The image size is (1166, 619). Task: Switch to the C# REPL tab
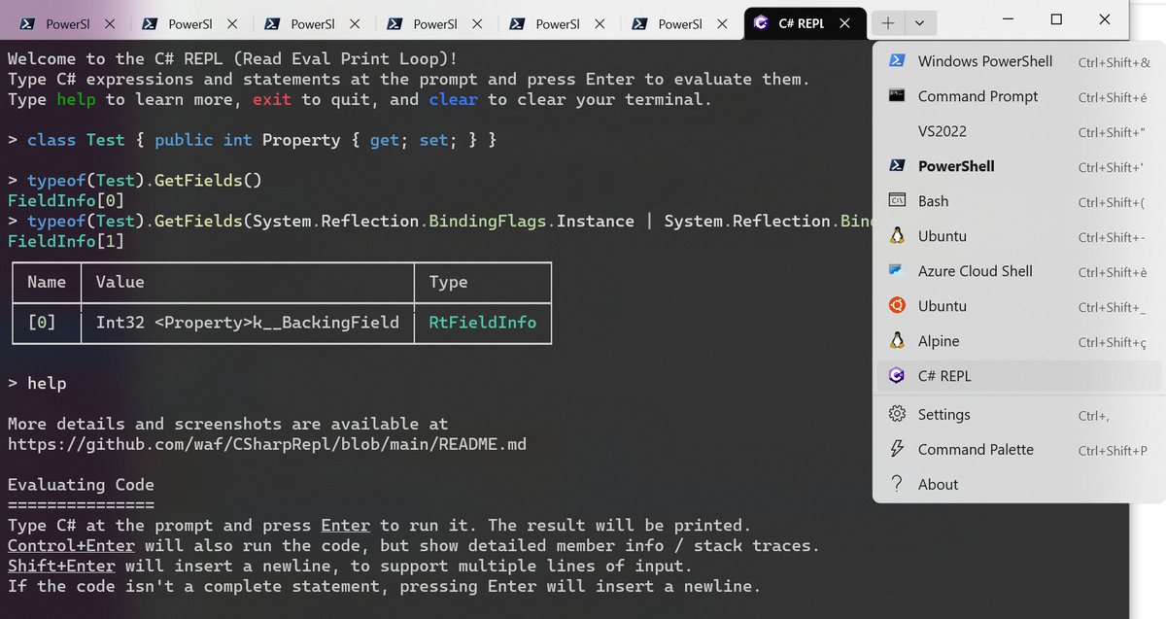pyautogui.click(x=801, y=21)
